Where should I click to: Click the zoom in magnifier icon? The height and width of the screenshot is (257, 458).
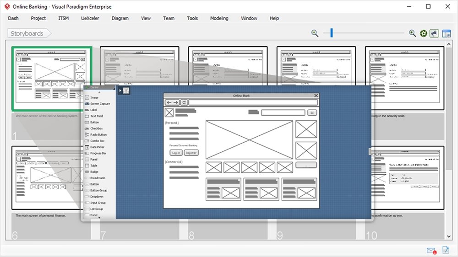[412, 33]
